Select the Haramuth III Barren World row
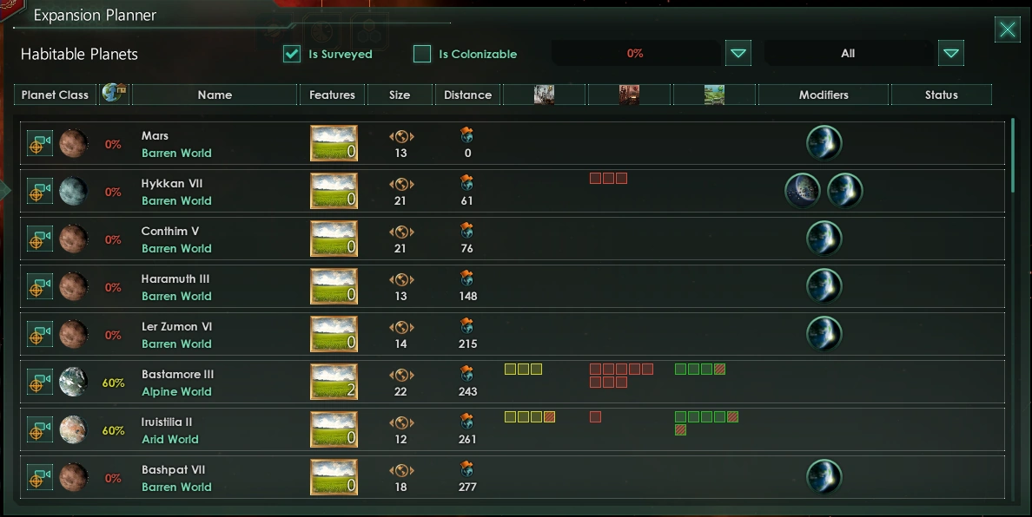1032x517 pixels. pos(512,286)
